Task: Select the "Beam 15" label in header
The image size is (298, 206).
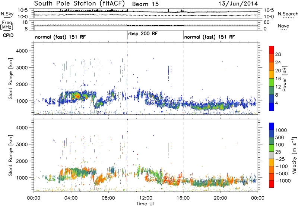Action: click(x=145, y=4)
